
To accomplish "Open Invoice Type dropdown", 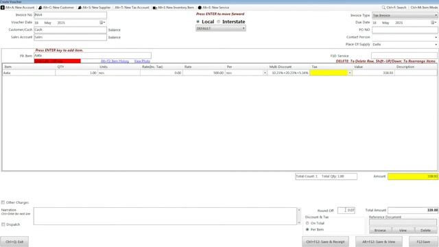I will (x=405, y=15).
